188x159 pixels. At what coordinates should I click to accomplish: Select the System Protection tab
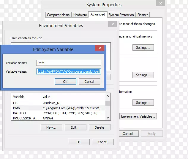[x=121, y=15]
